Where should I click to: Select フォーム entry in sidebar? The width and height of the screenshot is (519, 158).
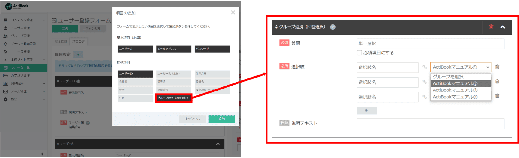tap(24, 68)
